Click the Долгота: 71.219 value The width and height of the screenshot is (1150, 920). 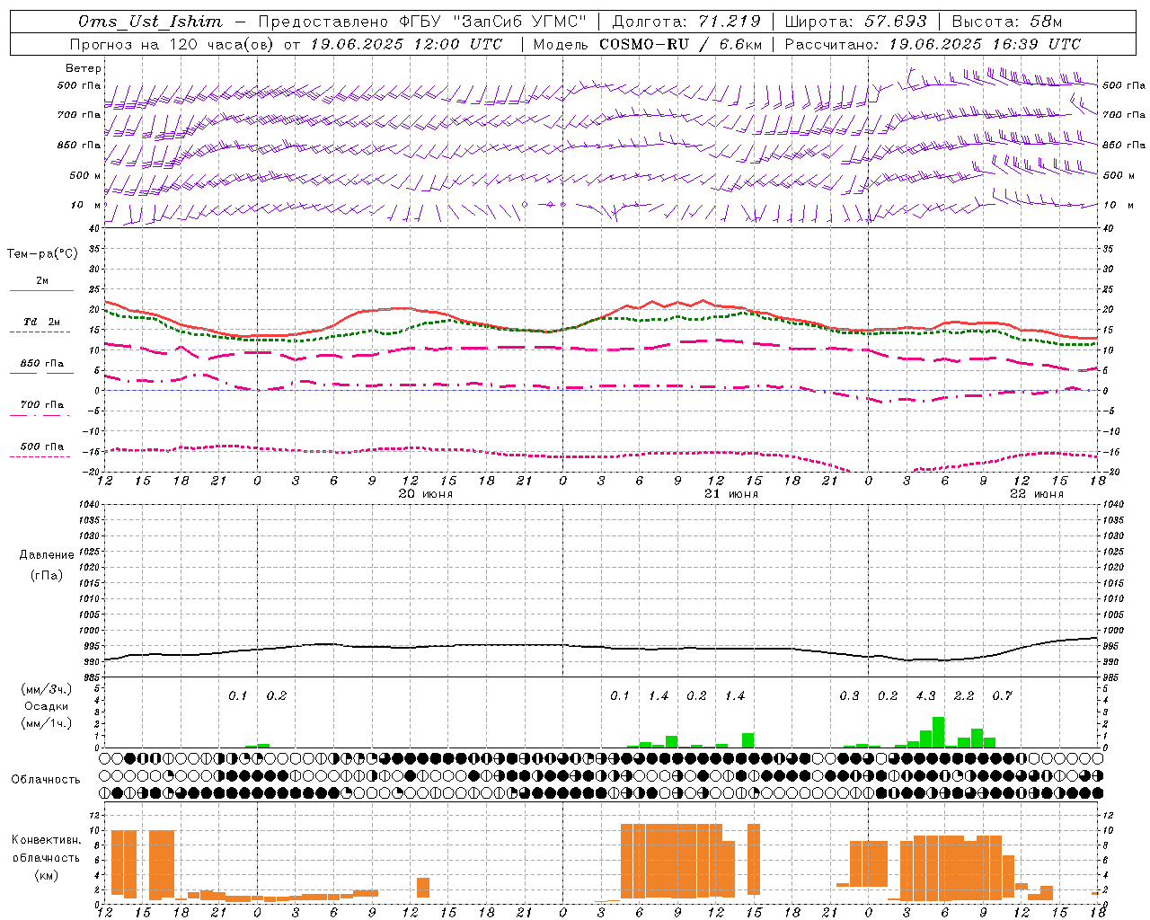point(686,22)
